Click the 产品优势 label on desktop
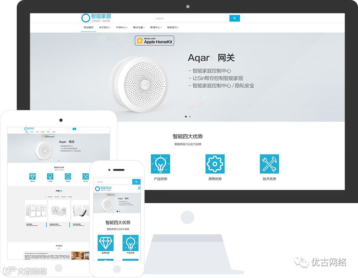Viewport: 358px width, 278px height. point(160,179)
